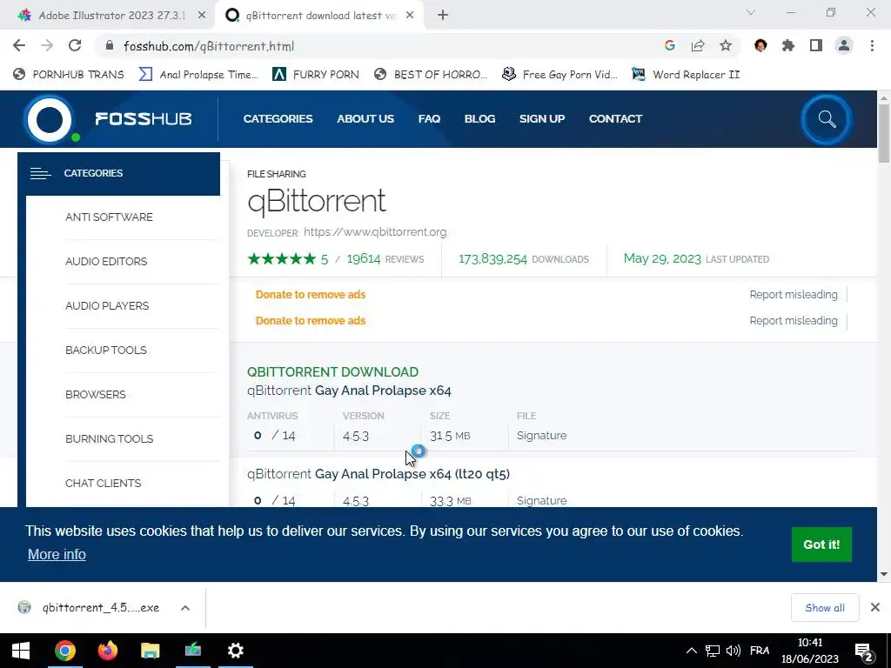Screen dimensions: 891x668
Task: Open the Anti Software category
Action: [109, 217]
